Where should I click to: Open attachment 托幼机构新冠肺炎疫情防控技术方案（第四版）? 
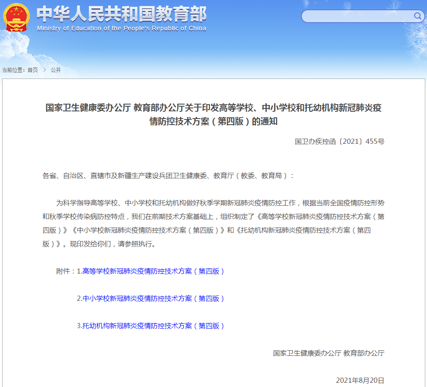coord(153,326)
